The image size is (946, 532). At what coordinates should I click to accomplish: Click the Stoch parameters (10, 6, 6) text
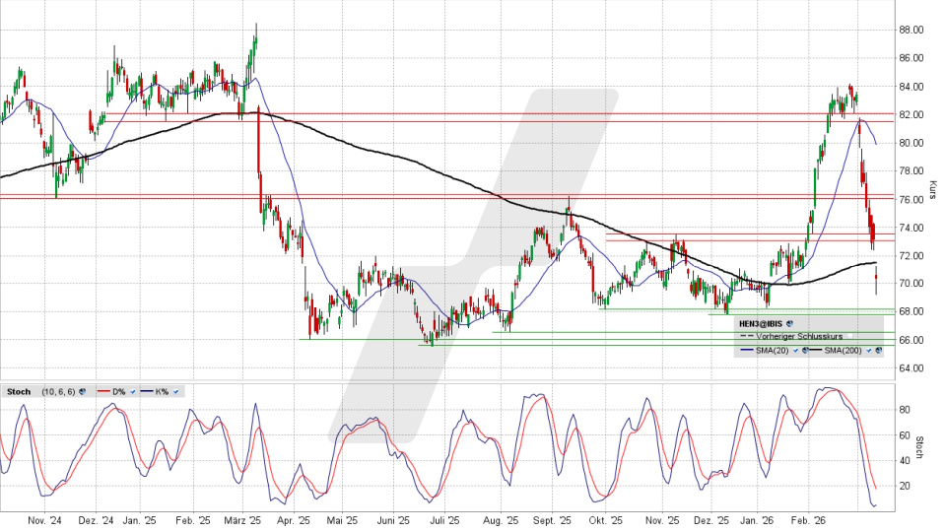pos(58,392)
